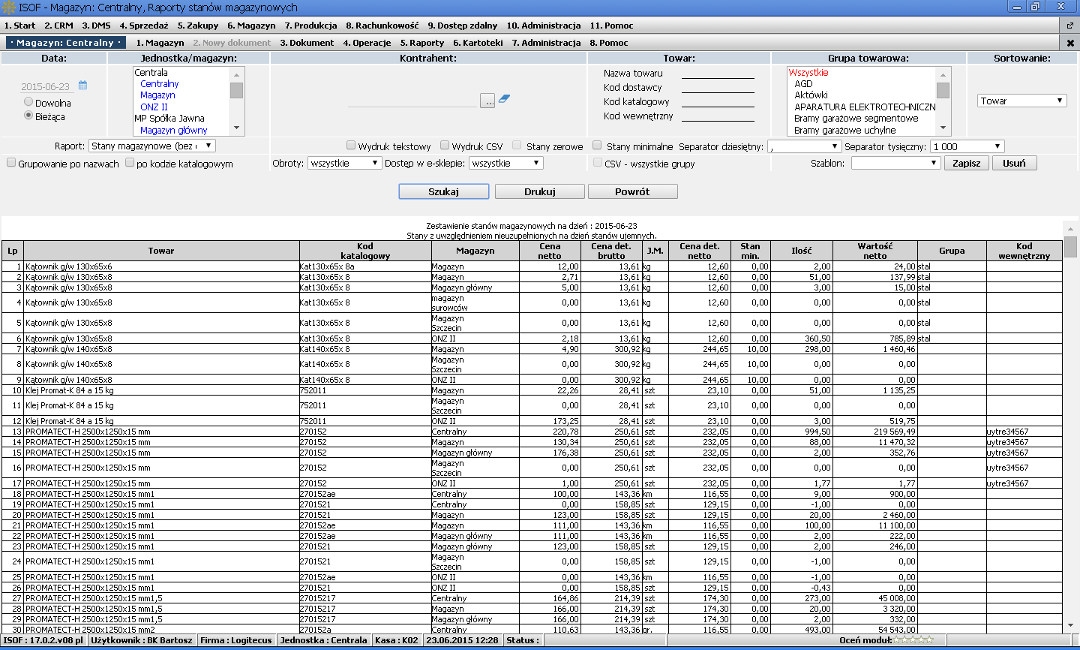Image resolution: width=1080 pixels, height=650 pixels.
Task: Open the Separator tysięczny dropdown
Action: [967, 146]
